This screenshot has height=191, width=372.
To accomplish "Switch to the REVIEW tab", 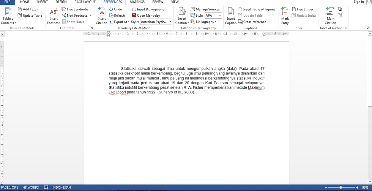I will pyautogui.click(x=158, y=2).
